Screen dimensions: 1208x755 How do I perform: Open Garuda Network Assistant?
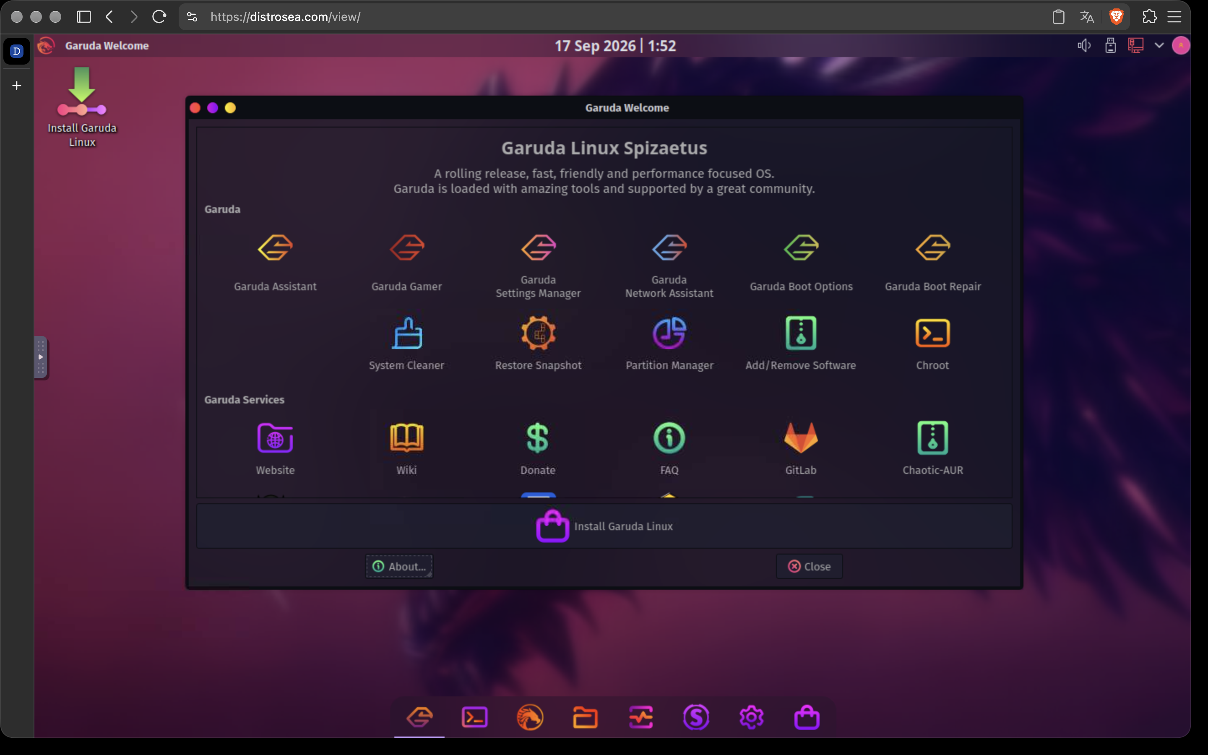[x=669, y=266]
